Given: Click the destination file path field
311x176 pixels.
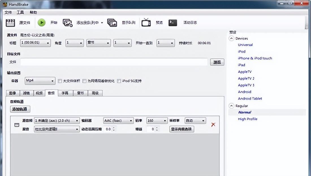Looking at the screenshot, I should click(114, 62).
